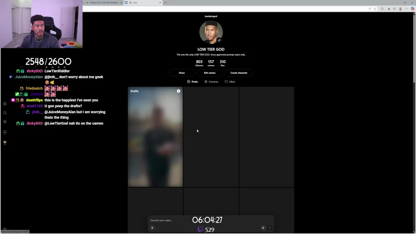Click 'U gon peep the drafts?' message

63,106
